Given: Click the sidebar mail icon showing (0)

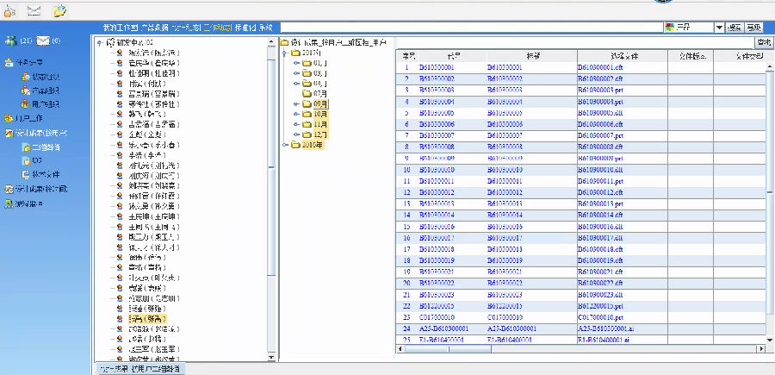Looking at the screenshot, I should (43, 41).
